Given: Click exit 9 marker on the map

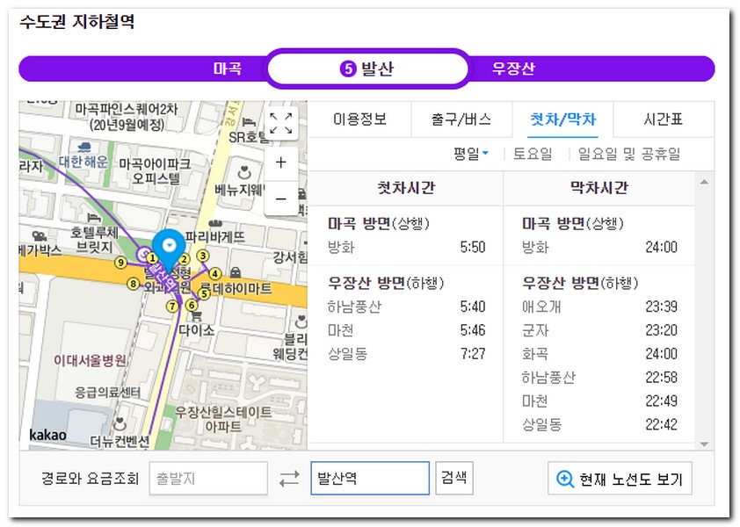Looking at the screenshot, I should click(120, 262).
